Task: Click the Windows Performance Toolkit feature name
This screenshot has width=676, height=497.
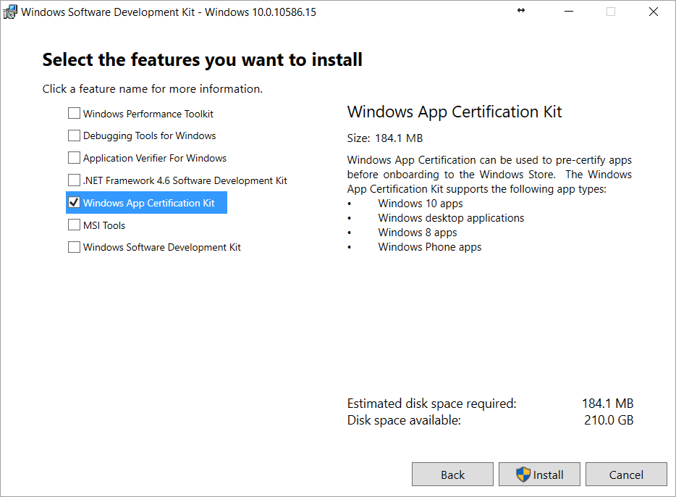Action: tap(148, 114)
